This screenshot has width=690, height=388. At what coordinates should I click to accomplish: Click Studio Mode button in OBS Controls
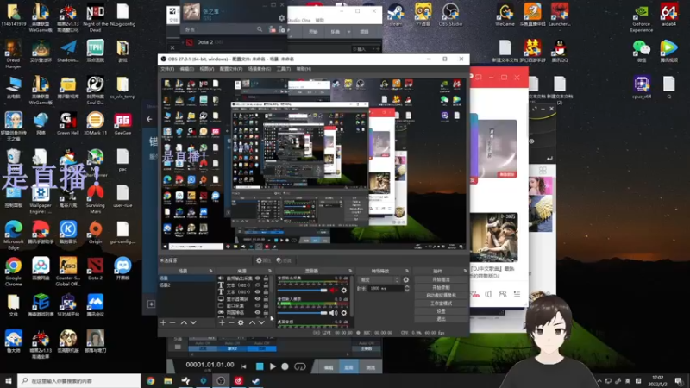click(x=441, y=304)
